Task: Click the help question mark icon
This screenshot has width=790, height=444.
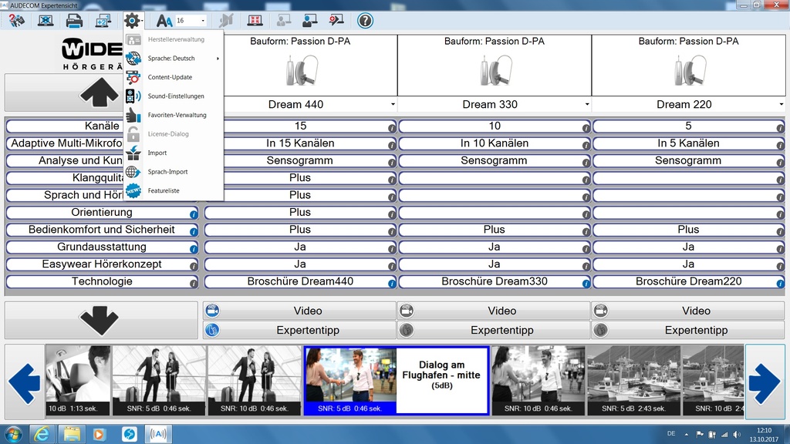Action: (x=365, y=21)
